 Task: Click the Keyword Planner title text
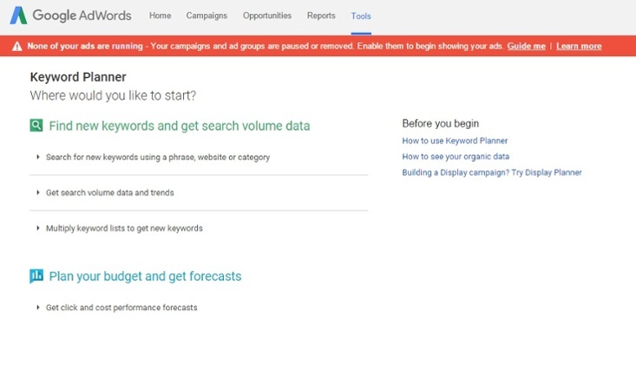tap(78, 77)
